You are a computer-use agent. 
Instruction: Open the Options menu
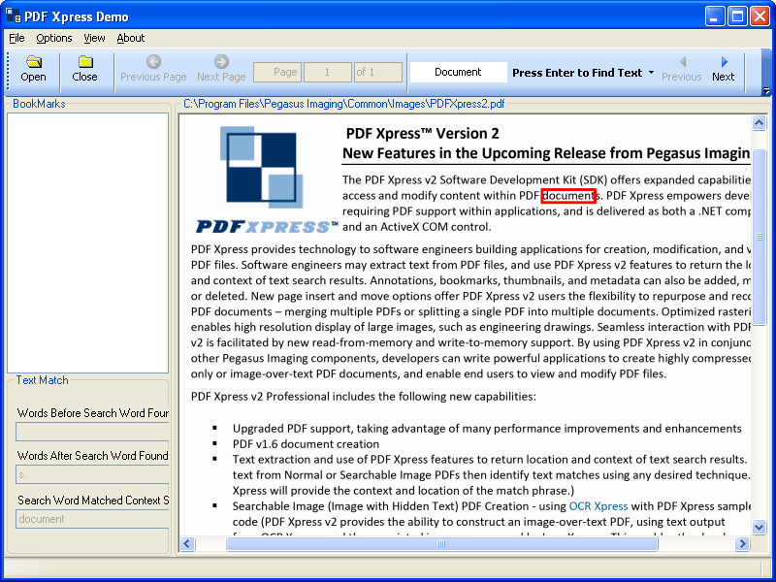(x=54, y=38)
